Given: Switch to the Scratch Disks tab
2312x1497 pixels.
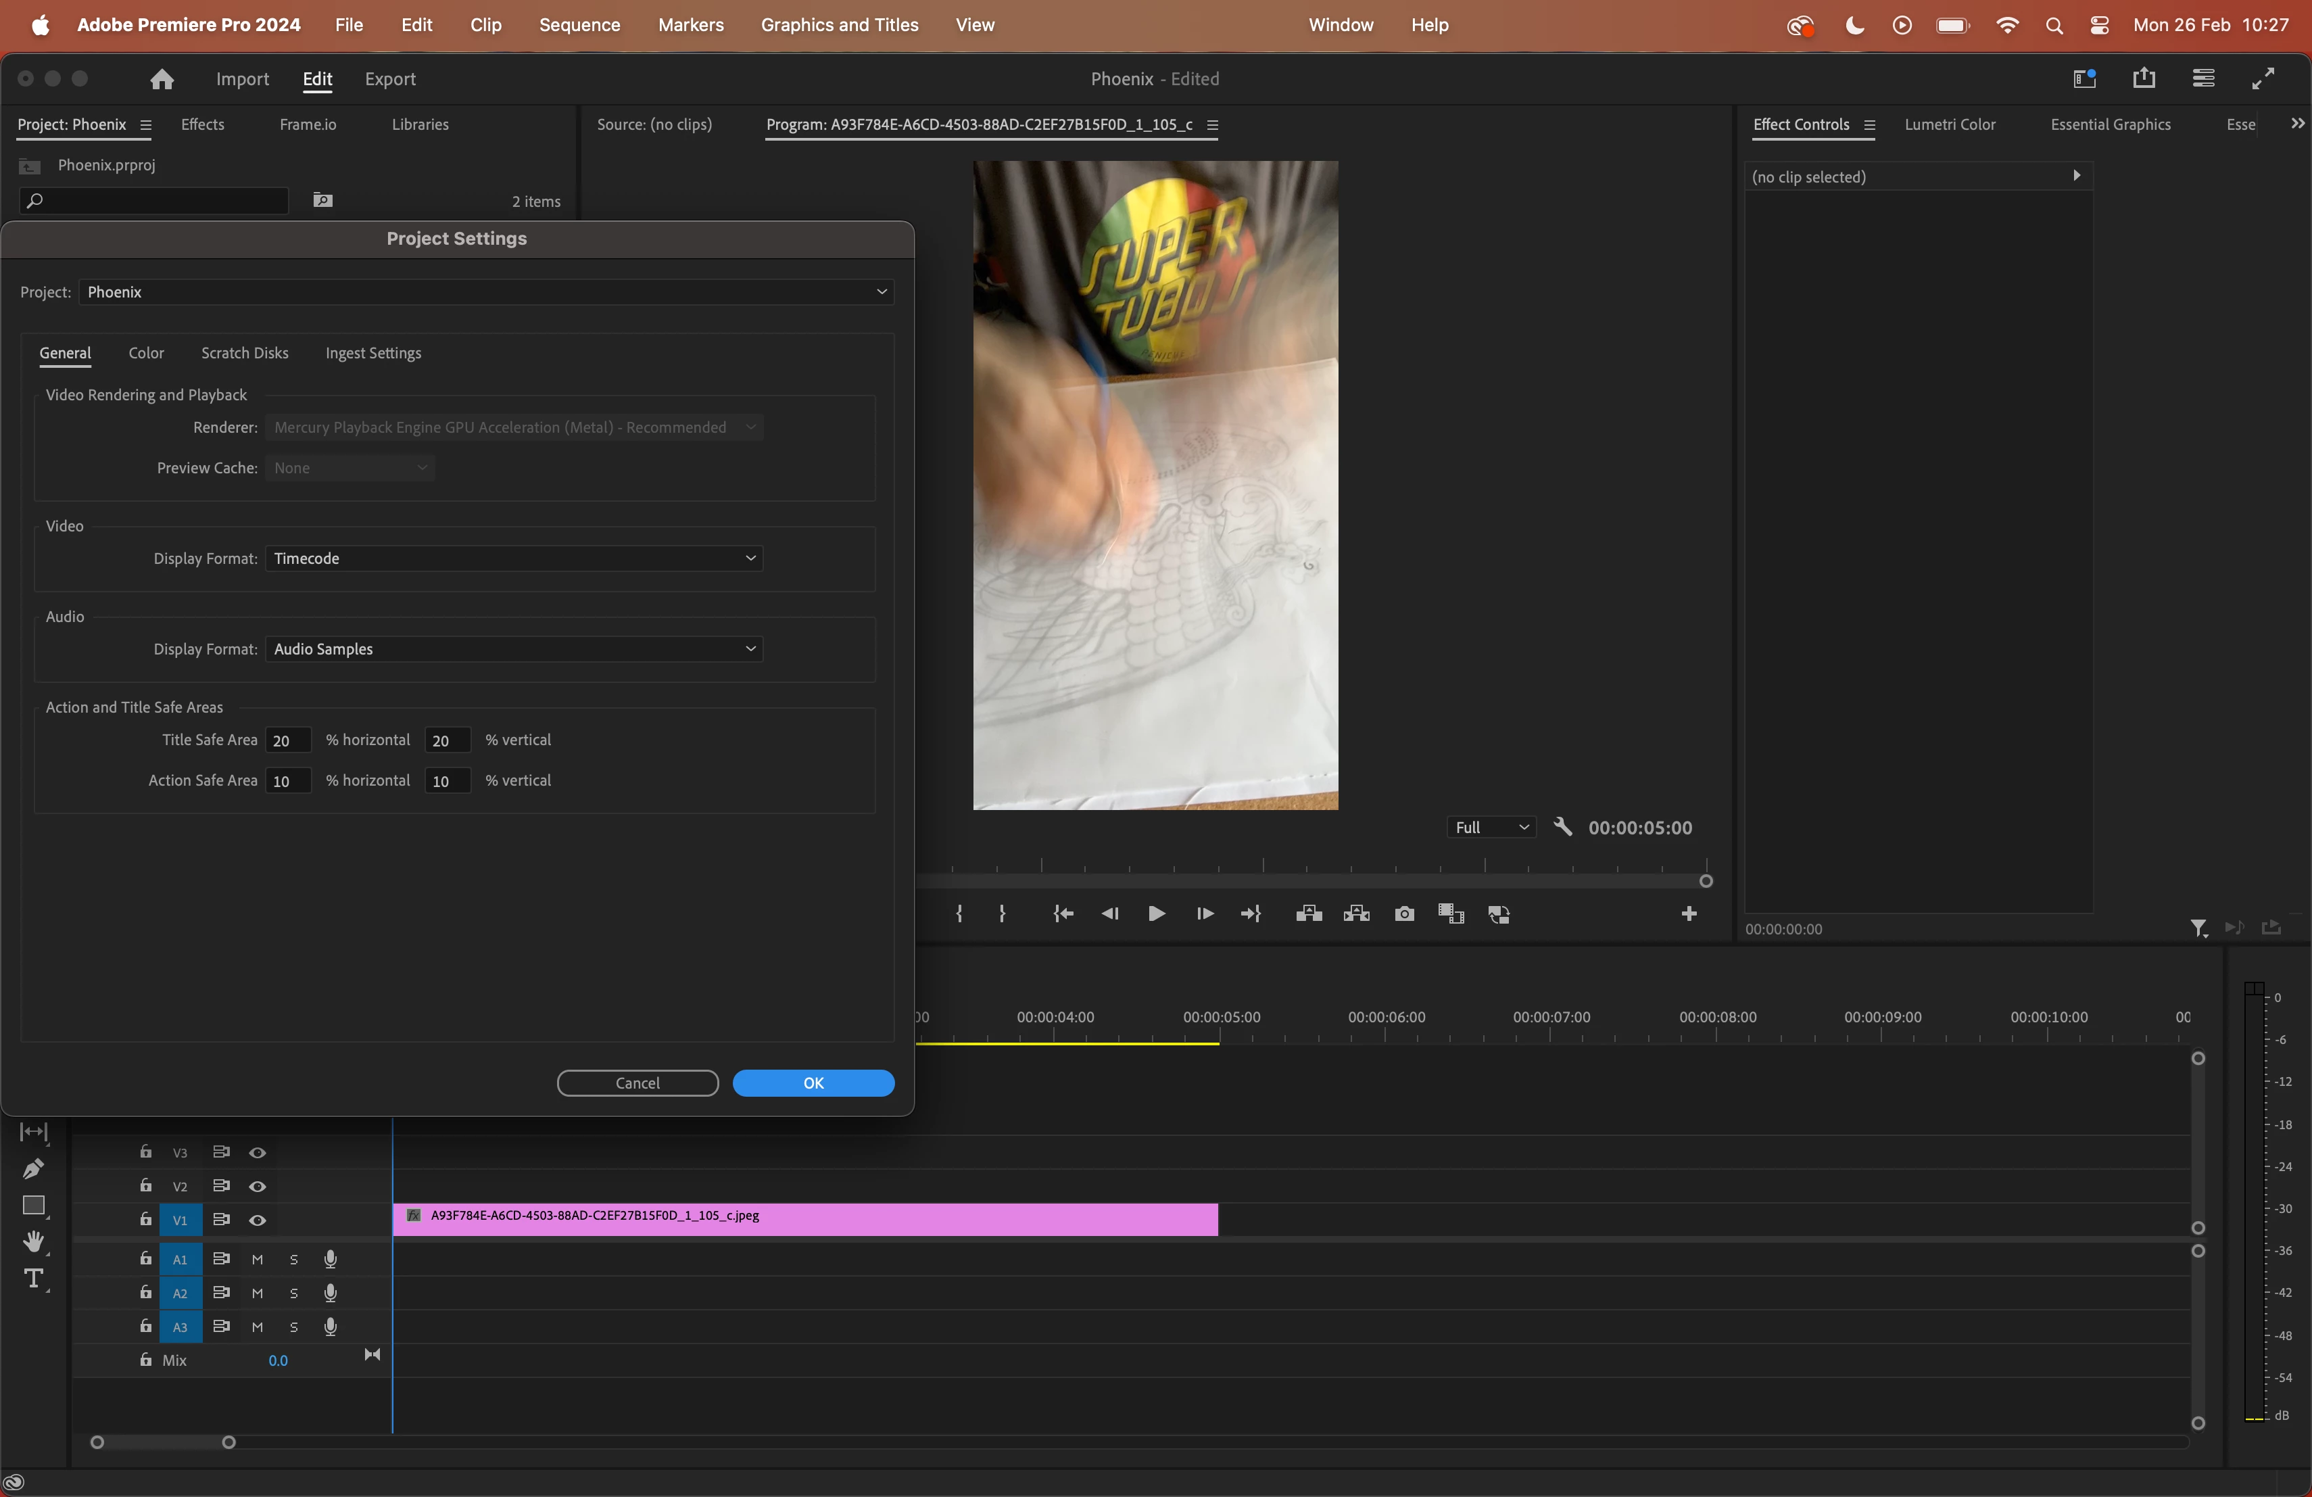Looking at the screenshot, I should coord(245,354).
